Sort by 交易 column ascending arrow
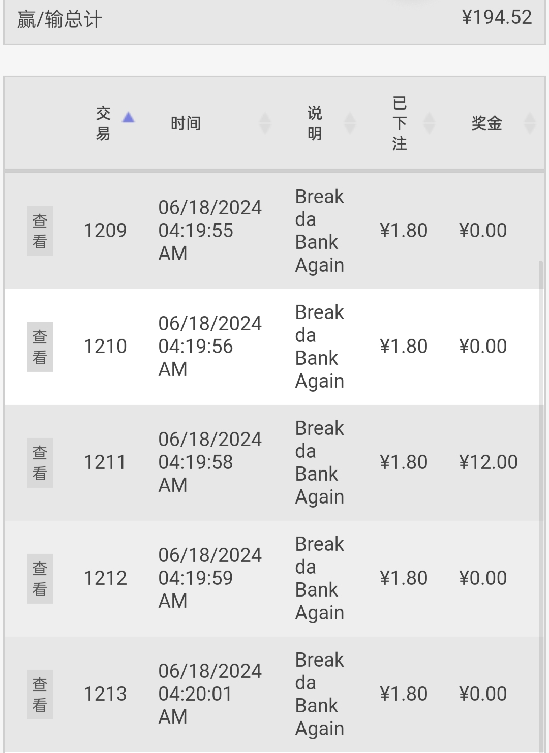The width and height of the screenshot is (549, 753). coord(129,118)
